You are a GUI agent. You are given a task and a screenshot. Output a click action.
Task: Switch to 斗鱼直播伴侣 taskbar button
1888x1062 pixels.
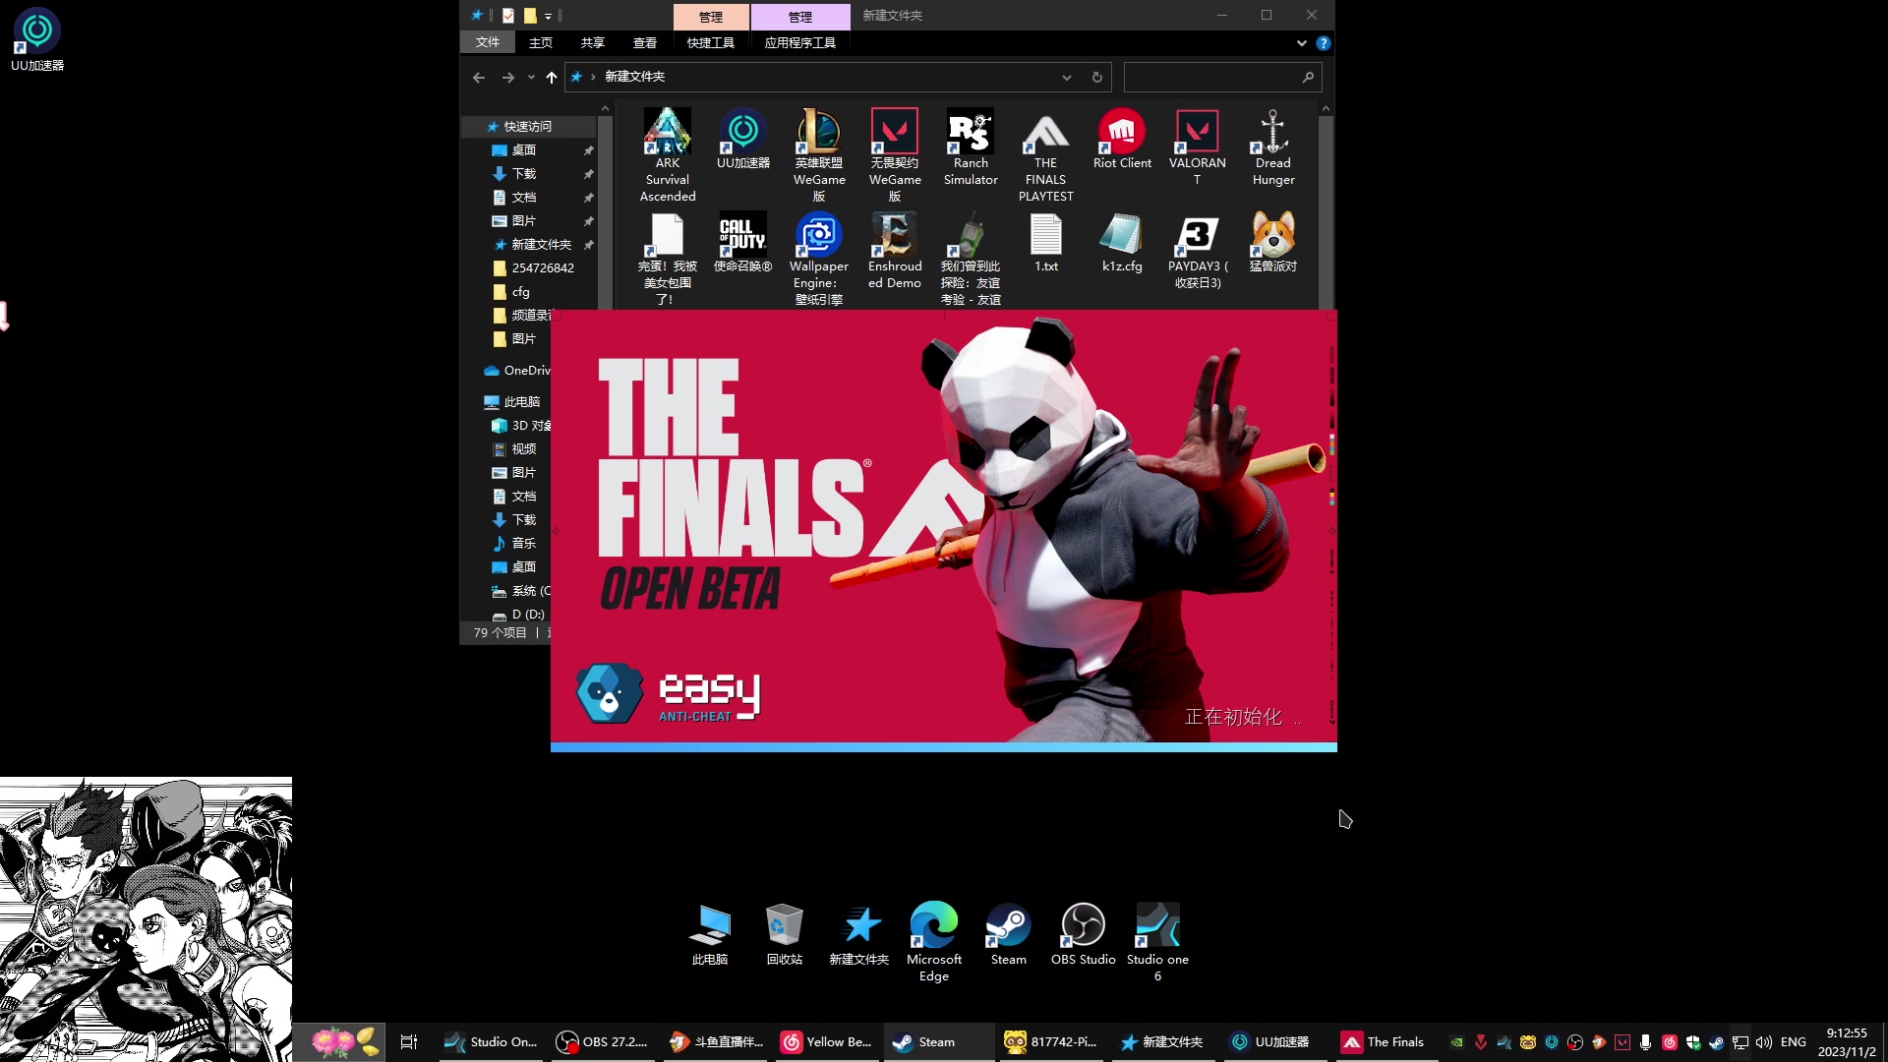pos(715,1041)
